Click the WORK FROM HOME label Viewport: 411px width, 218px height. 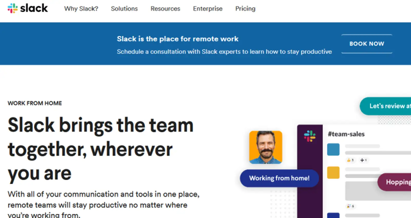point(35,103)
